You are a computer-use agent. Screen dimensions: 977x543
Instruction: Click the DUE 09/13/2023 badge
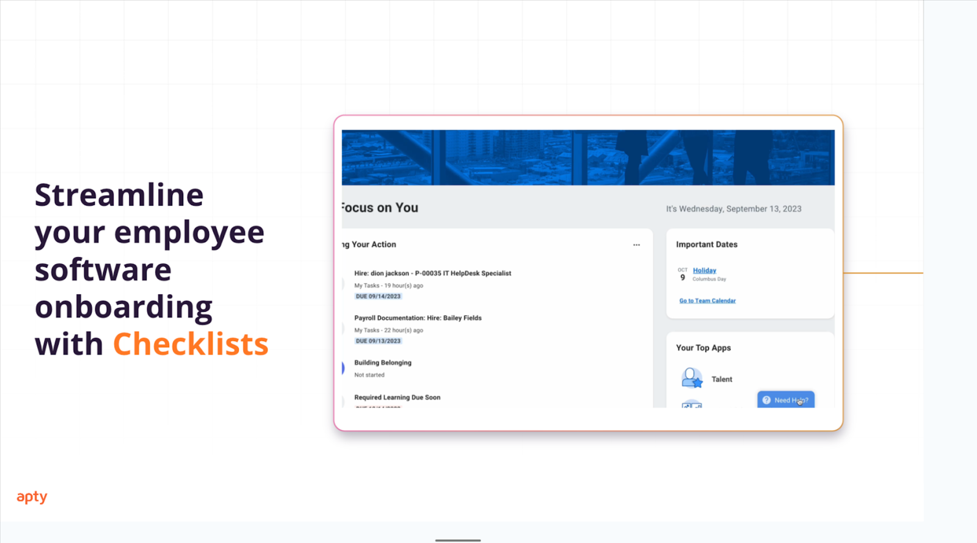pyautogui.click(x=378, y=341)
